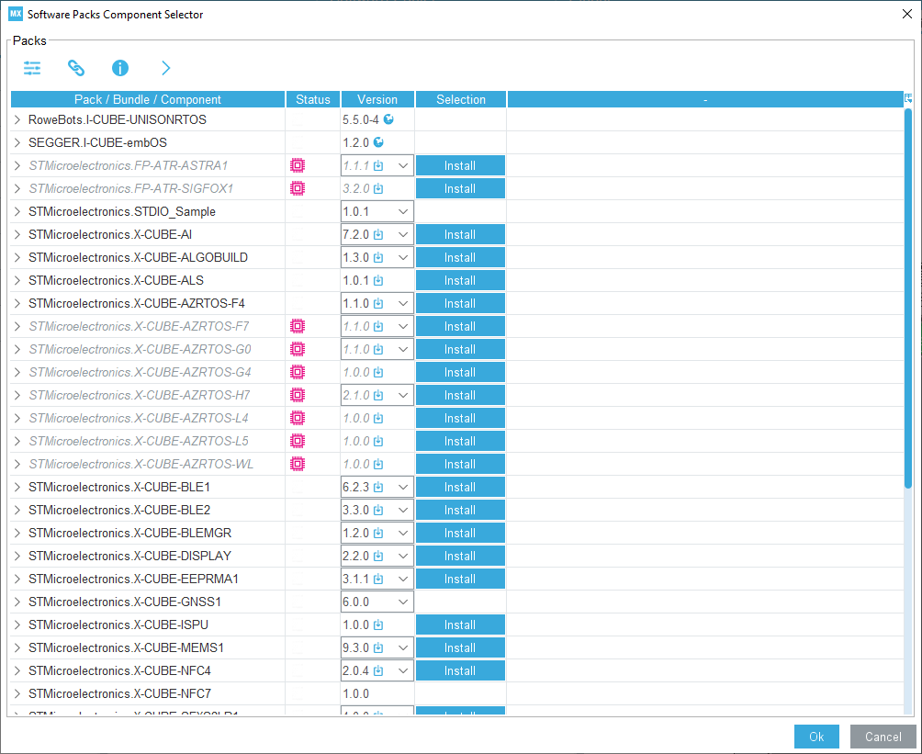Click the download icon beside X-CUBE-AZRTOS-L4 version
Image resolution: width=922 pixels, height=754 pixels.
[x=378, y=418]
